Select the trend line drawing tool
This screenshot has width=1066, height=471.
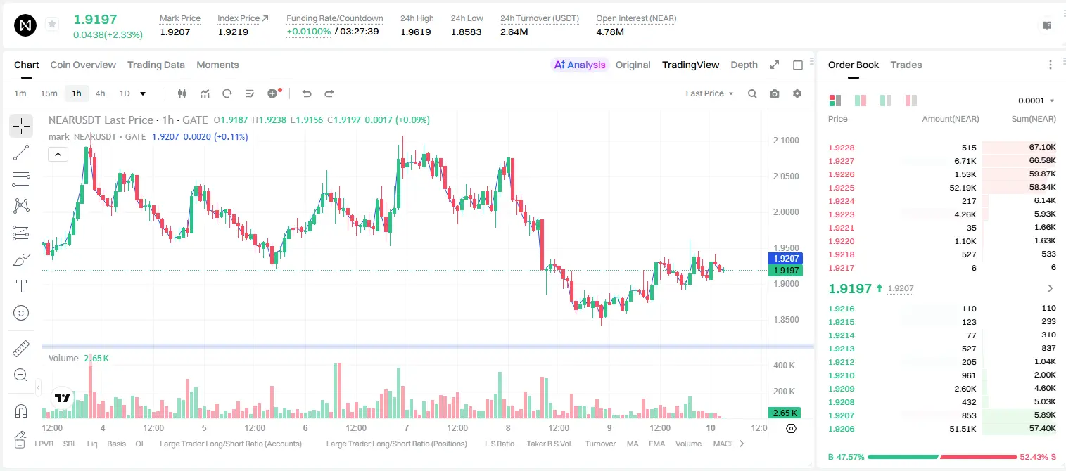[x=21, y=153]
